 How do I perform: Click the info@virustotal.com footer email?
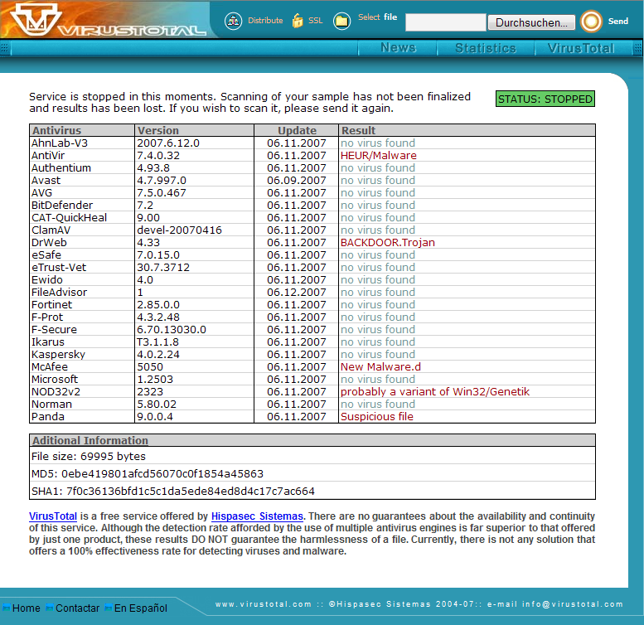tap(573, 604)
